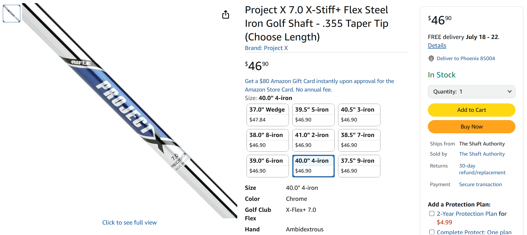Pick the 40.5" 3-iron size option
This screenshot has width=527, height=235.
359,115
